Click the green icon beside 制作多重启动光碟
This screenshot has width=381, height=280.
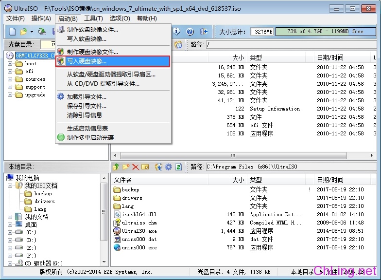tap(61, 137)
